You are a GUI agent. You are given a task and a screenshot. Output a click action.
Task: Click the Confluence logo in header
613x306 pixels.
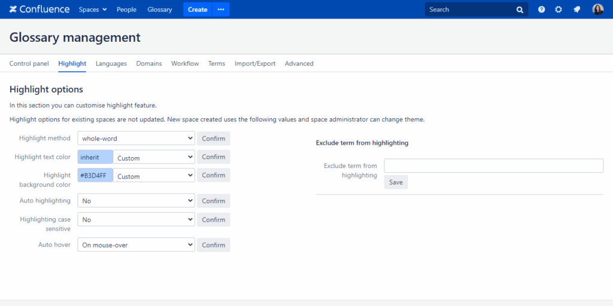click(38, 10)
